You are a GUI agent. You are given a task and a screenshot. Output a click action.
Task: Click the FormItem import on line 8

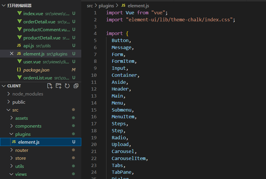tap(123, 61)
